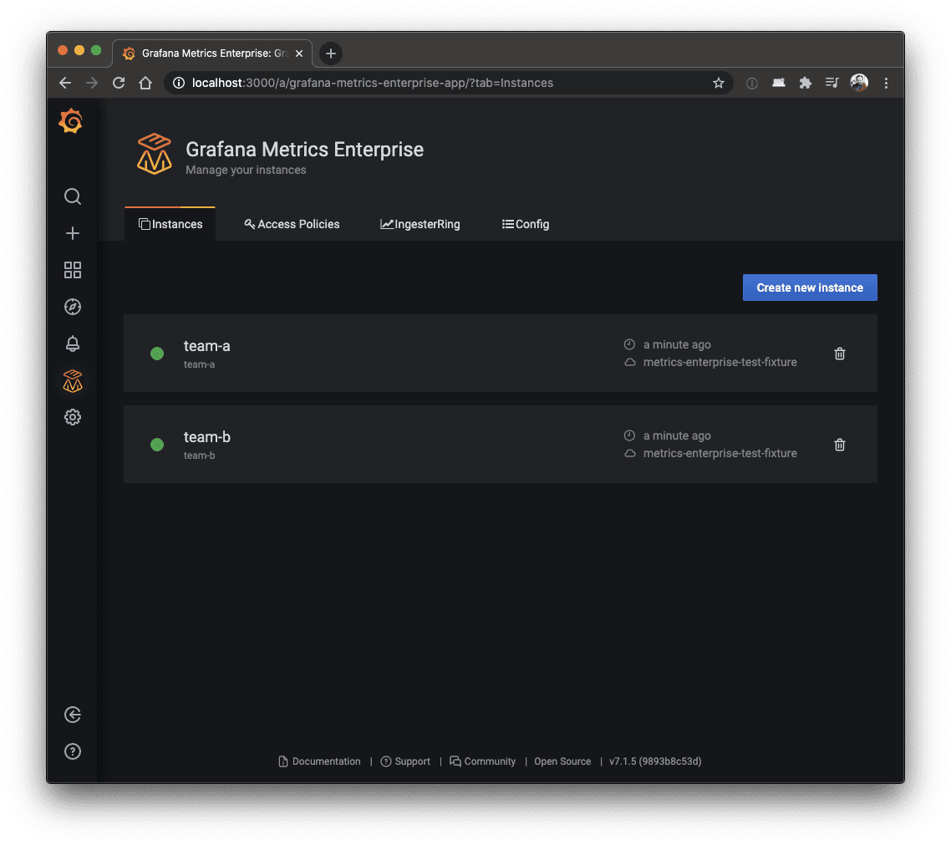Delete the team-a instance

pos(840,354)
